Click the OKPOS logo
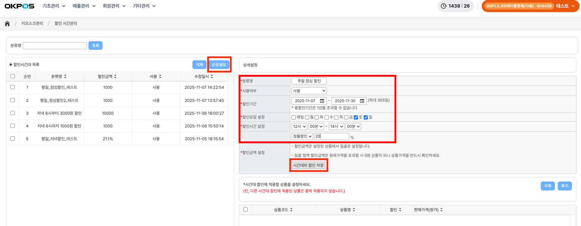This screenshot has width=581, height=226. 19,6
